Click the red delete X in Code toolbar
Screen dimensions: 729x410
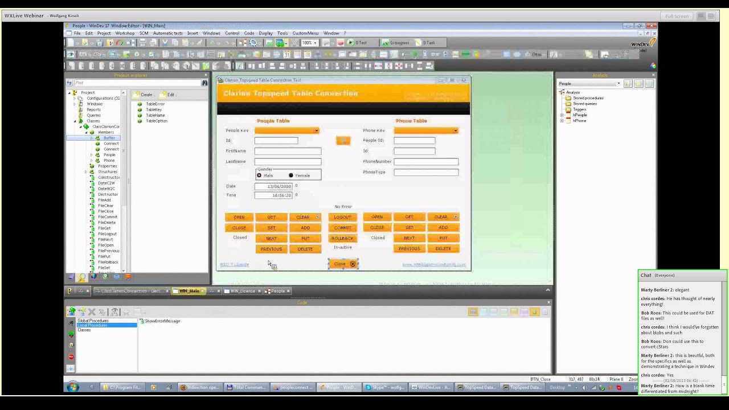tap(91, 312)
